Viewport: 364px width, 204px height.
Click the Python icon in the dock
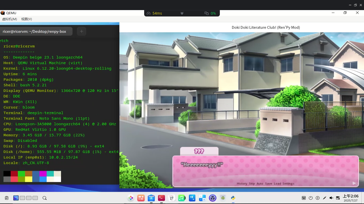tap(233, 198)
